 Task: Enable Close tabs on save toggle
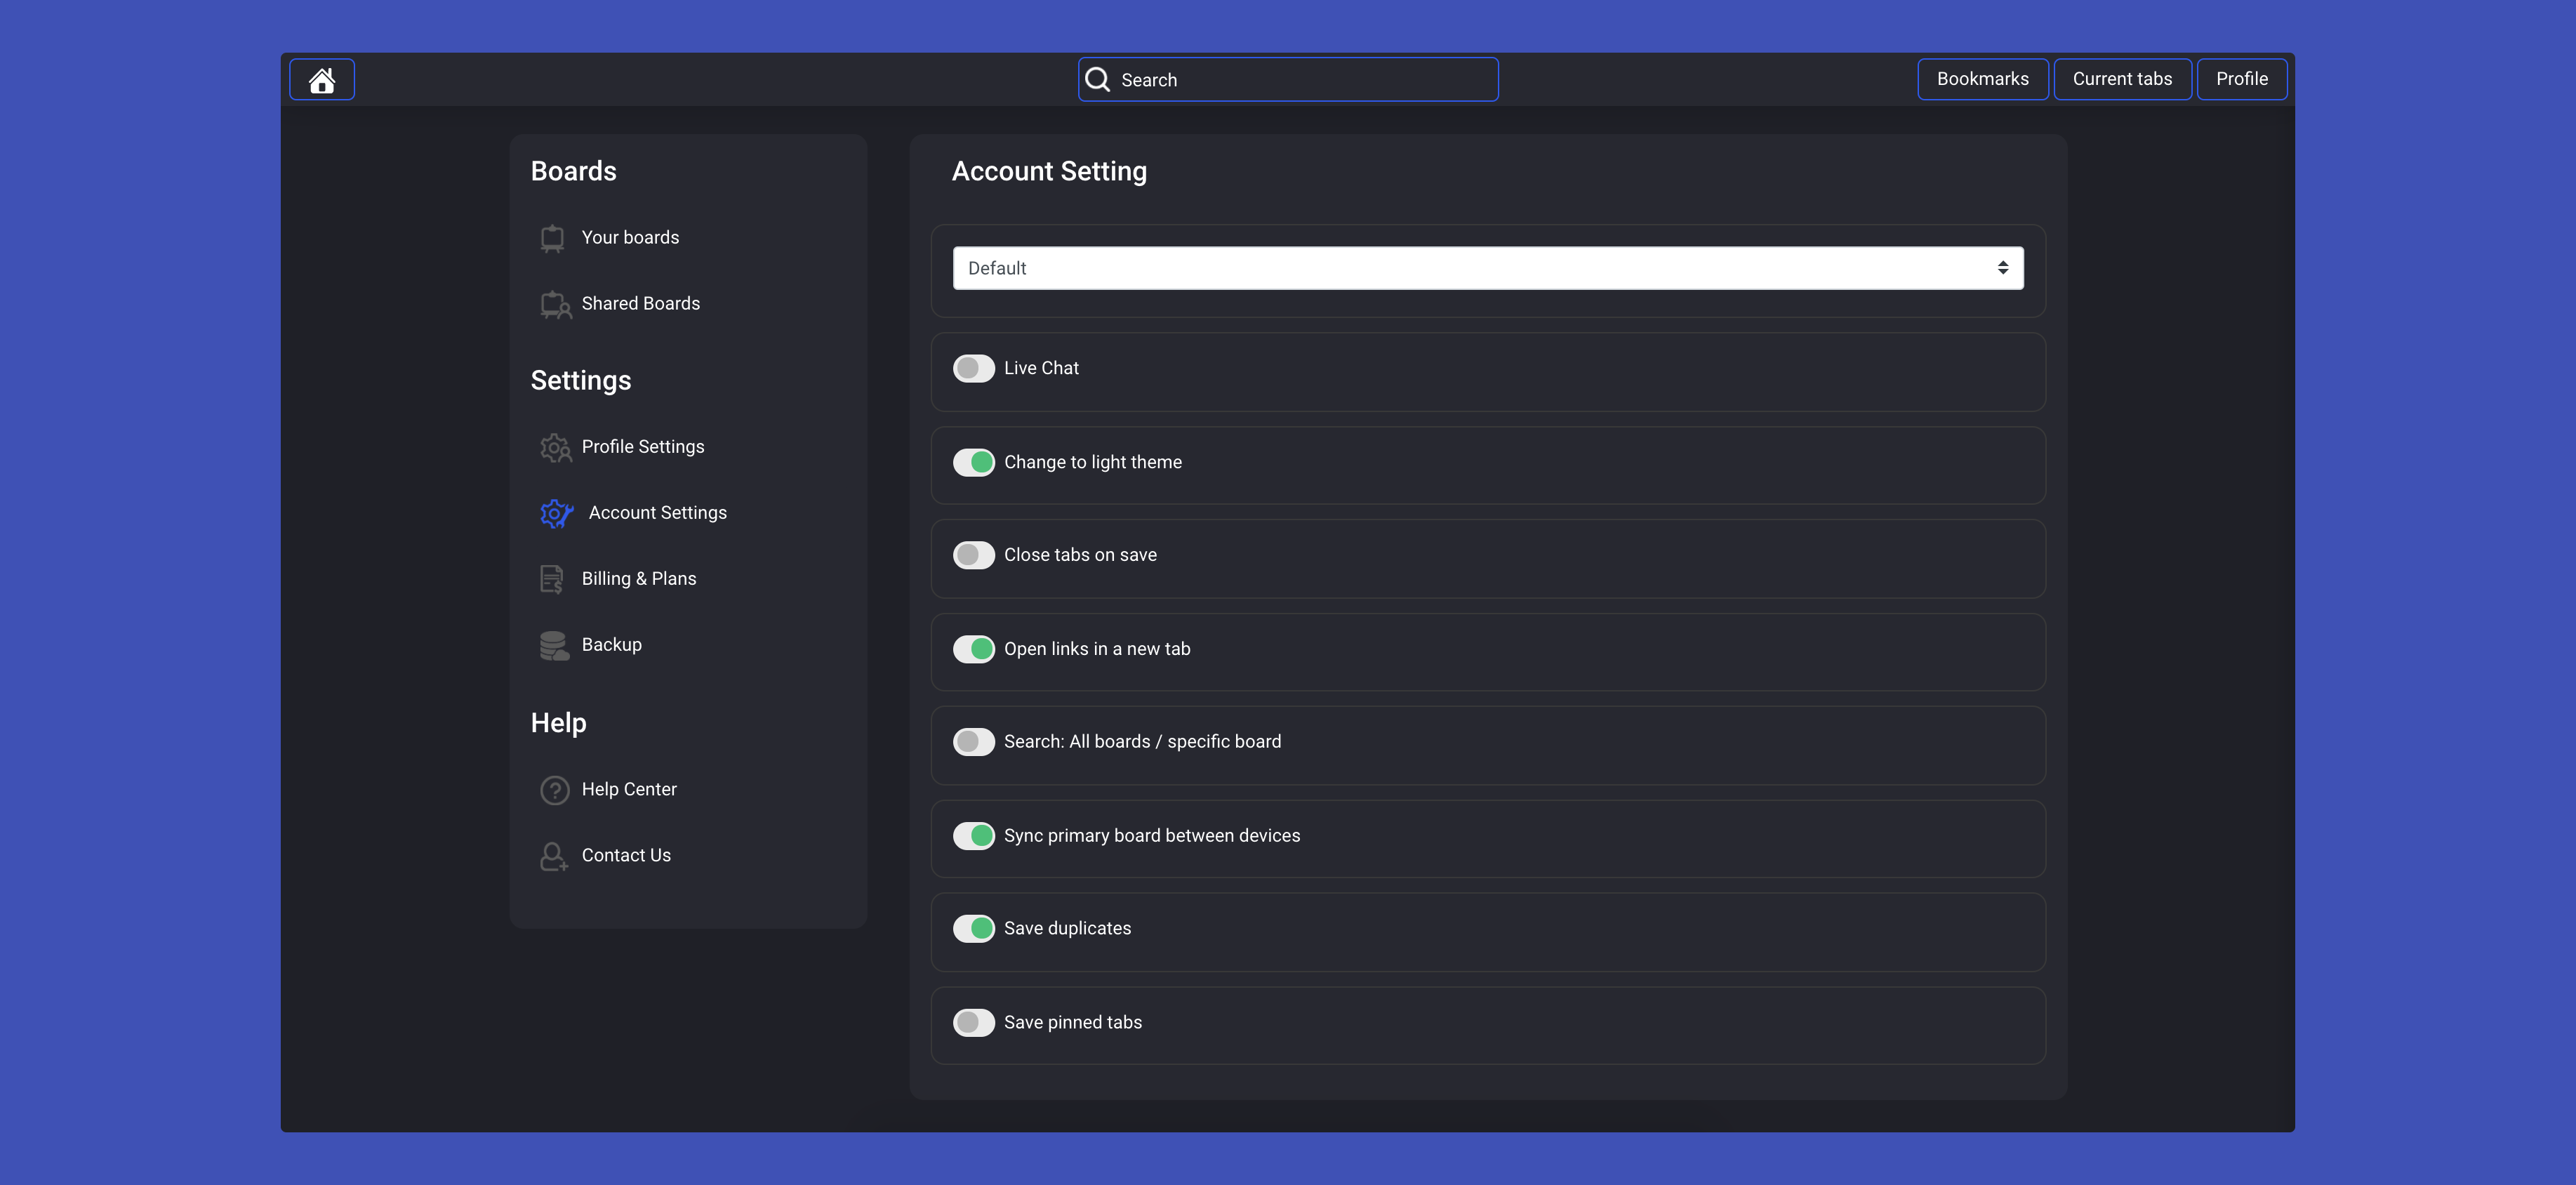coord(973,555)
